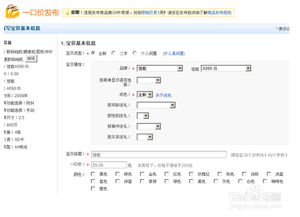Click the 2008年 sidebar value
The height and width of the screenshot is (217, 300).
pos(21,95)
